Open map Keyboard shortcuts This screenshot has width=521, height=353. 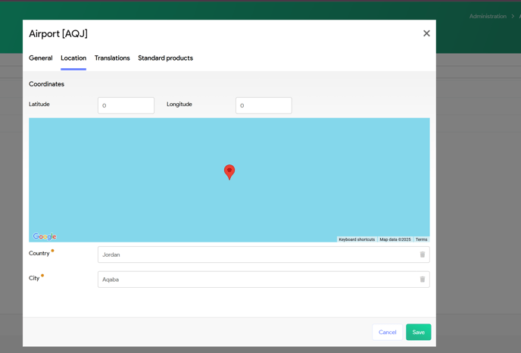[x=357, y=239]
